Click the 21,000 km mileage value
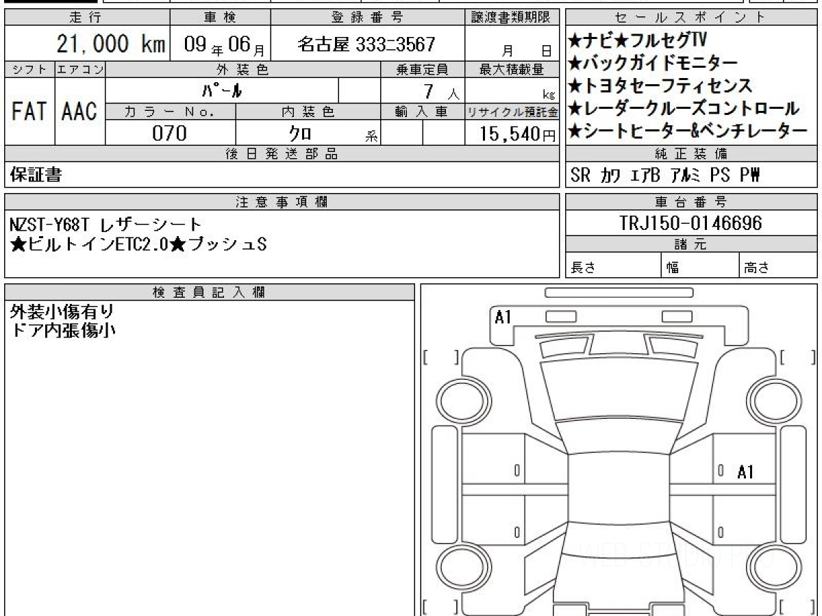Screen dimensions: 822x616 [110, 45]
